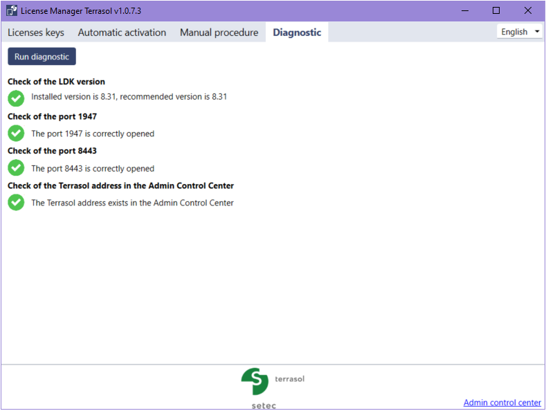Image resolution: width=546 pixels, height=411 pixels.
Task: Click the heading 'Check of the port 1947'
Action: click(x=52, y=116)
